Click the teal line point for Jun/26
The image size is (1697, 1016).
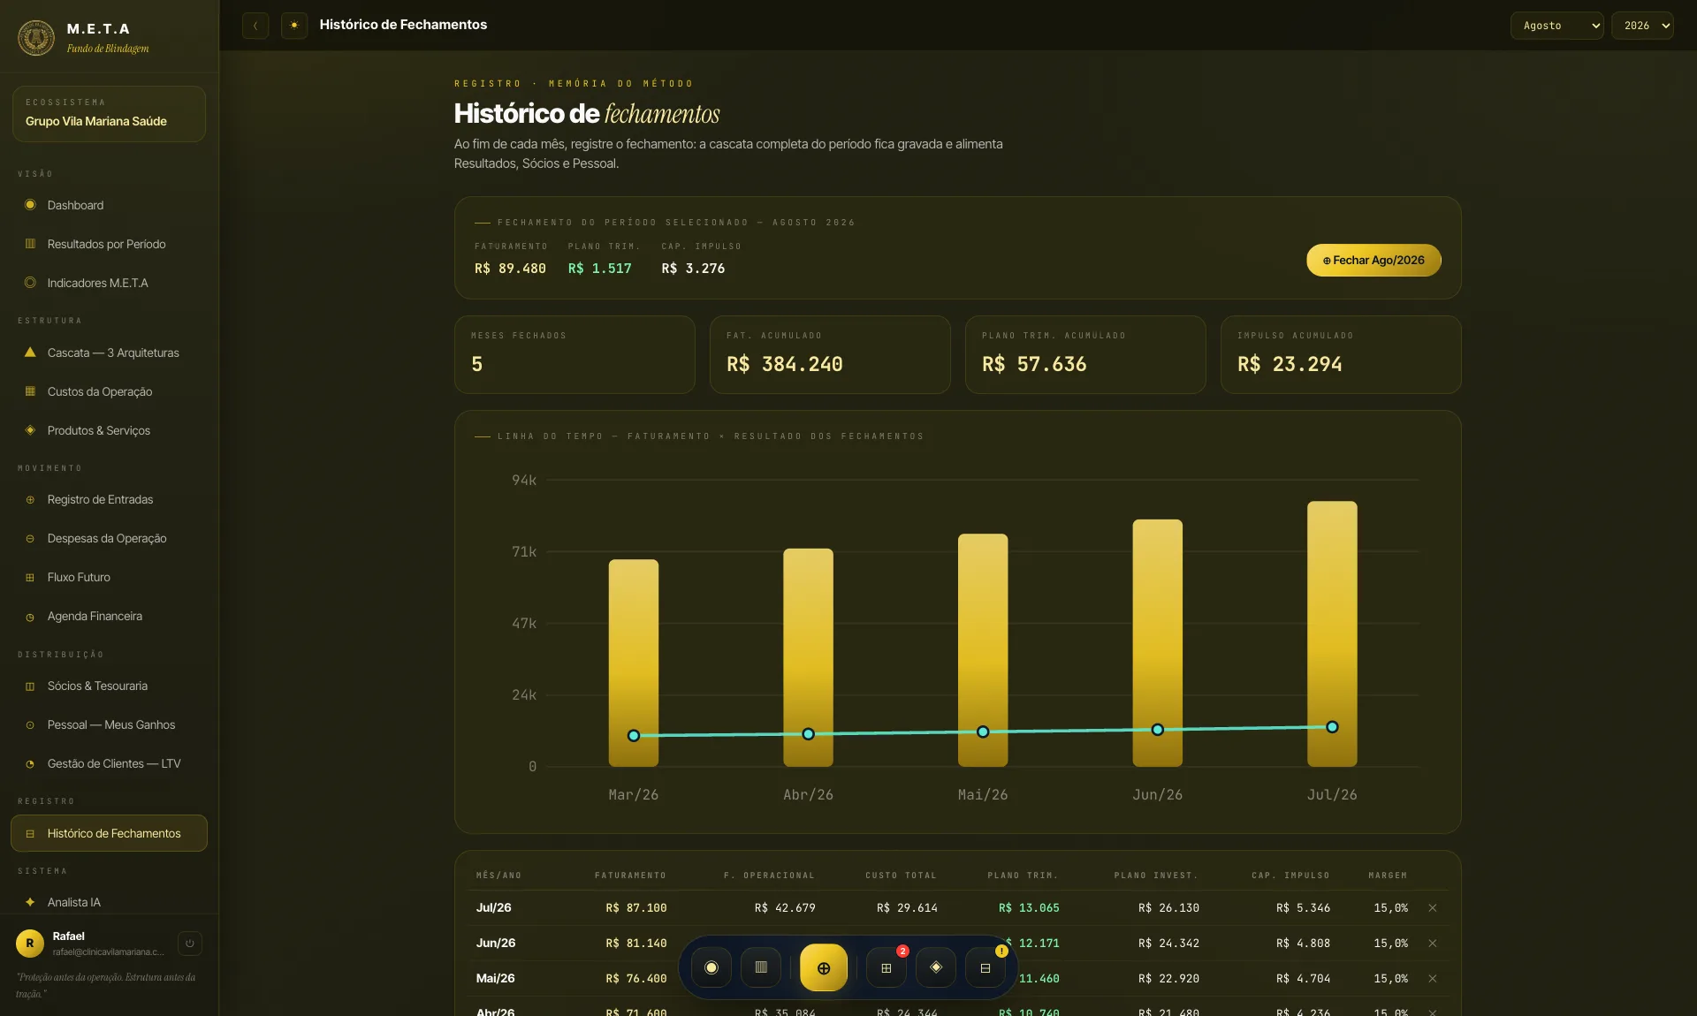(1158, 730)
